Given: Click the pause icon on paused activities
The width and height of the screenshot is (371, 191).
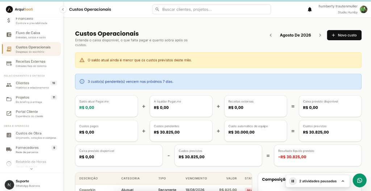Looking at the screenshot, I should click(293, 181).
